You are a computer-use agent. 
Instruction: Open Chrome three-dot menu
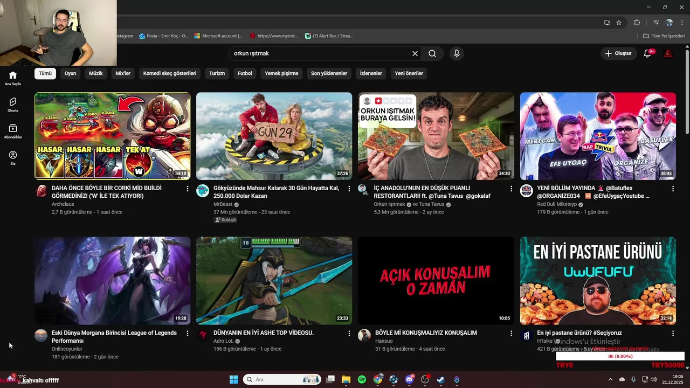pos(682,23)
